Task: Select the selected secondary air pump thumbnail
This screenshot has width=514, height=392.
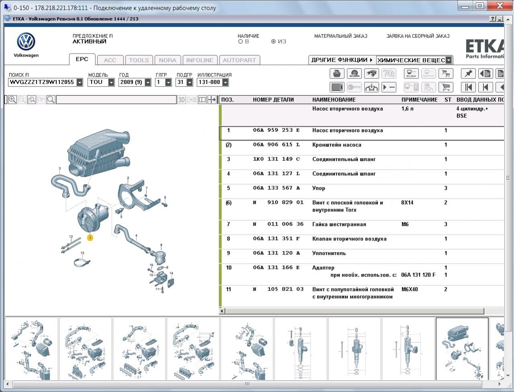Action: [462, 349]
